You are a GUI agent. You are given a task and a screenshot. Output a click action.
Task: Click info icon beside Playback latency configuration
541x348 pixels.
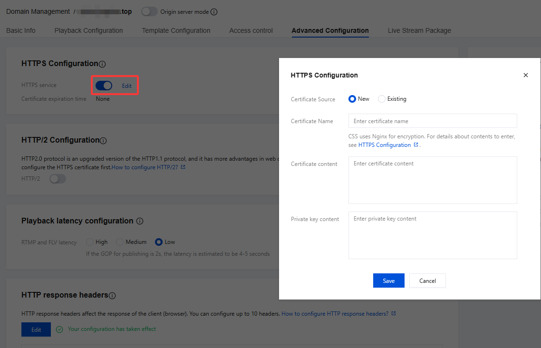tap(140, 221)
